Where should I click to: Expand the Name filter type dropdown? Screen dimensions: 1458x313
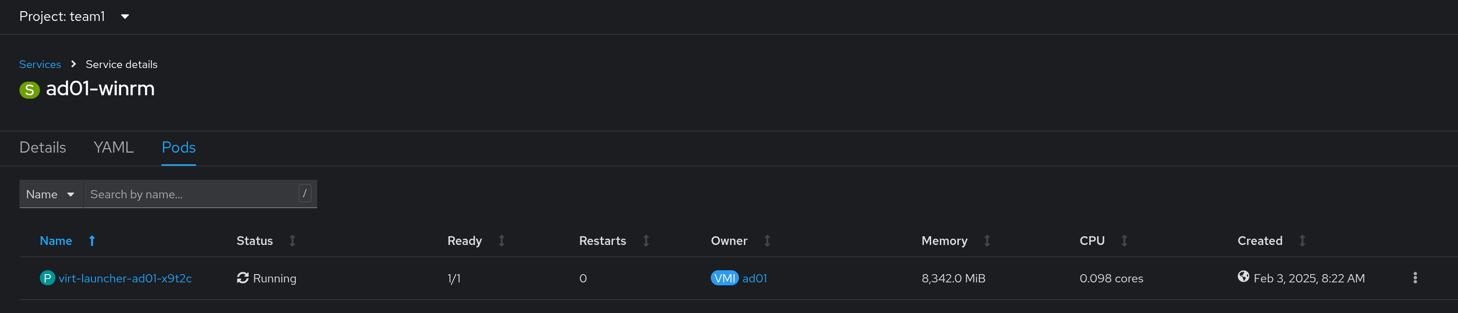(51, 194)
